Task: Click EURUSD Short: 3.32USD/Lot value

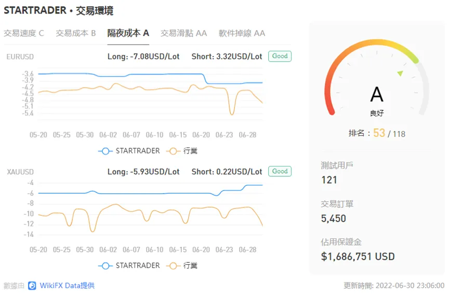Action: (x=227, y=57)
